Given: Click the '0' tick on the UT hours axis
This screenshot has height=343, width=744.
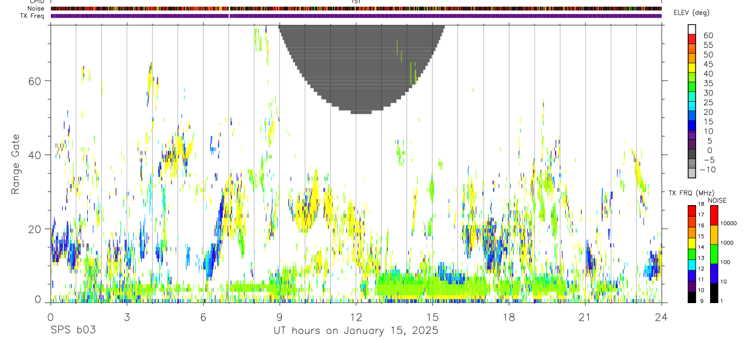Looking at the screenshot, I should [x=50, y=316].
